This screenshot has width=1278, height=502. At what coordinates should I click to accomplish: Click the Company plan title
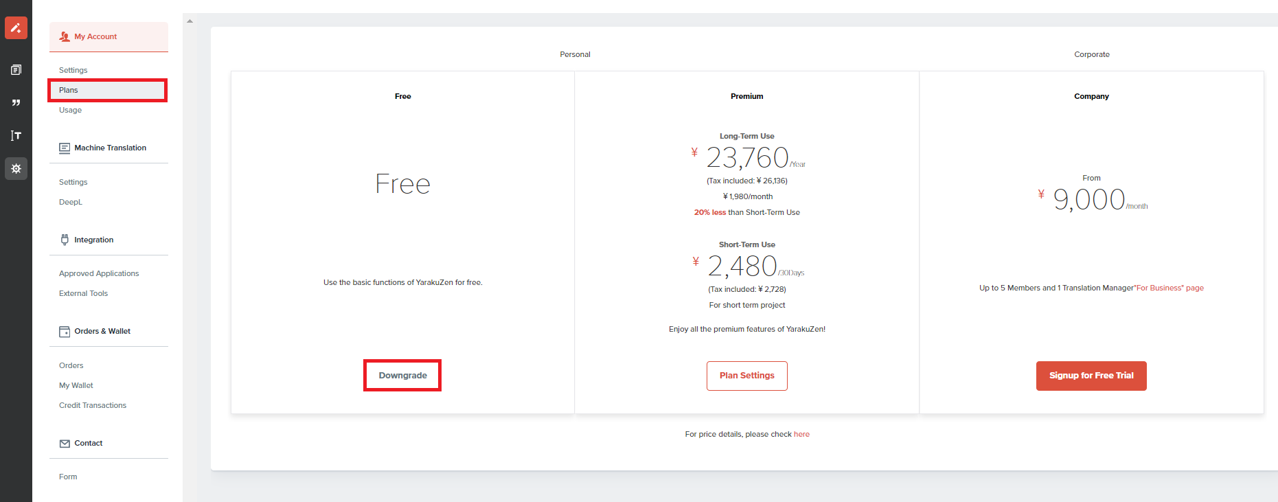(1091, 96)
